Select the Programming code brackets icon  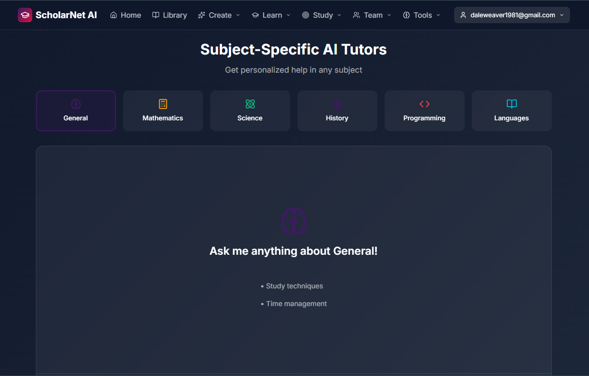click(x=424, y=104)
